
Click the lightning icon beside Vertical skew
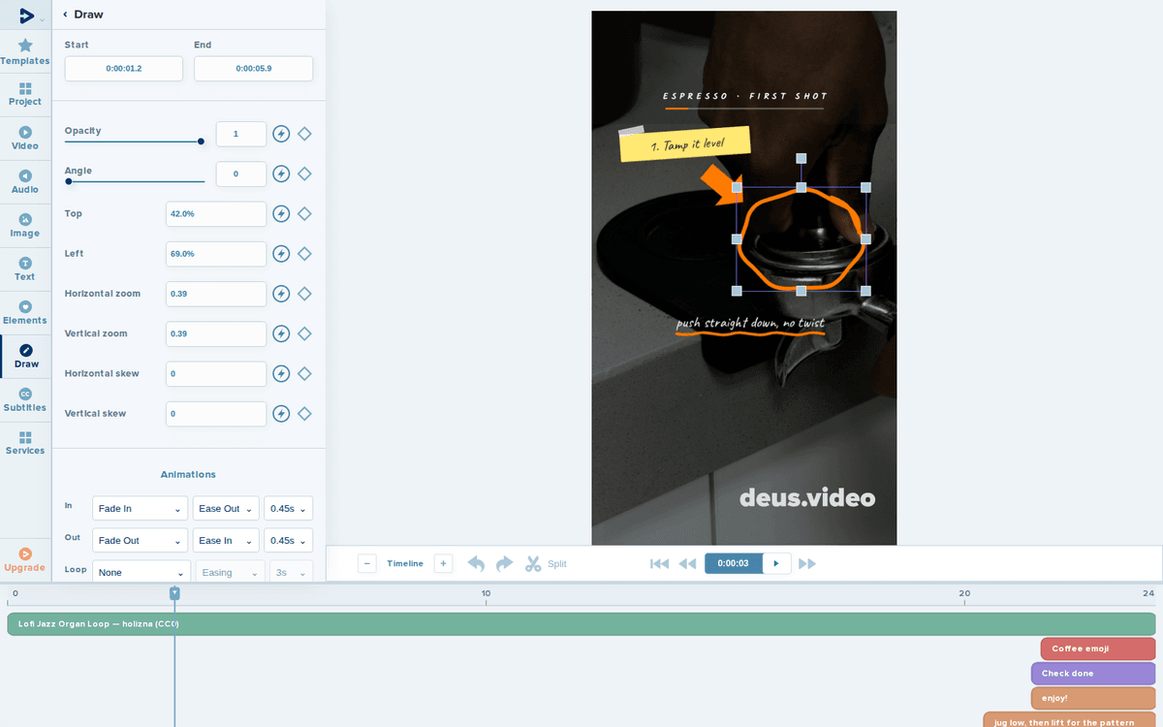click(281, 414)
